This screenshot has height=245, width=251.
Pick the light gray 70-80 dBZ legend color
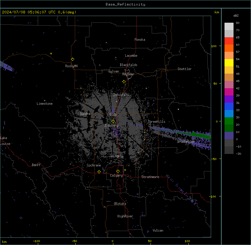pyautogui.click(x=229, y=26)
